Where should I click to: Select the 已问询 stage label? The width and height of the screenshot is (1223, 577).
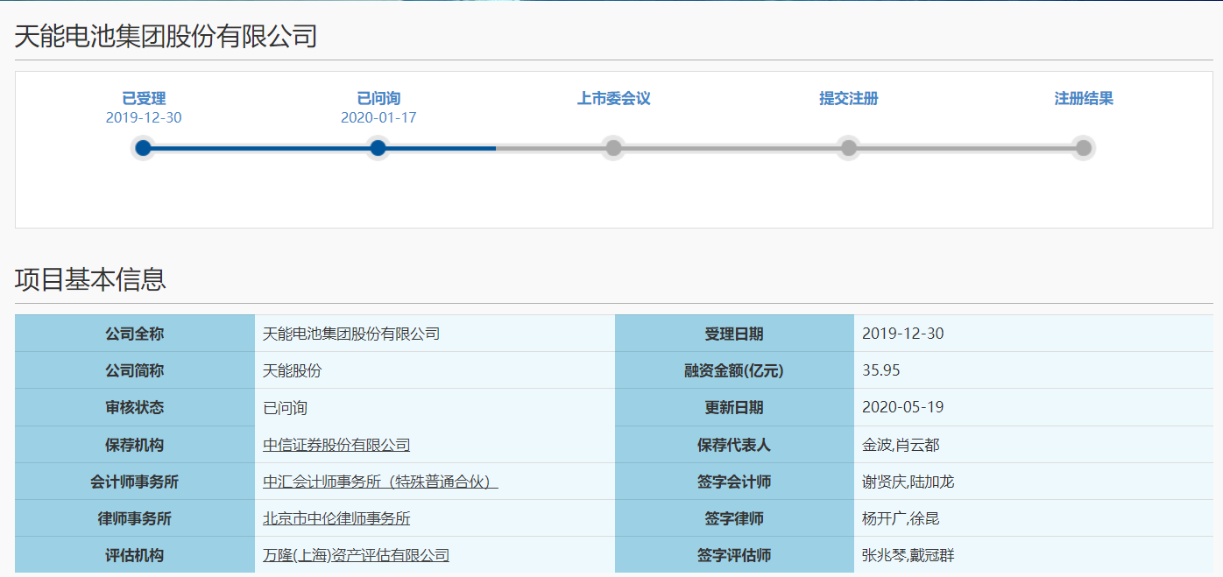click(x=378, y=98)
